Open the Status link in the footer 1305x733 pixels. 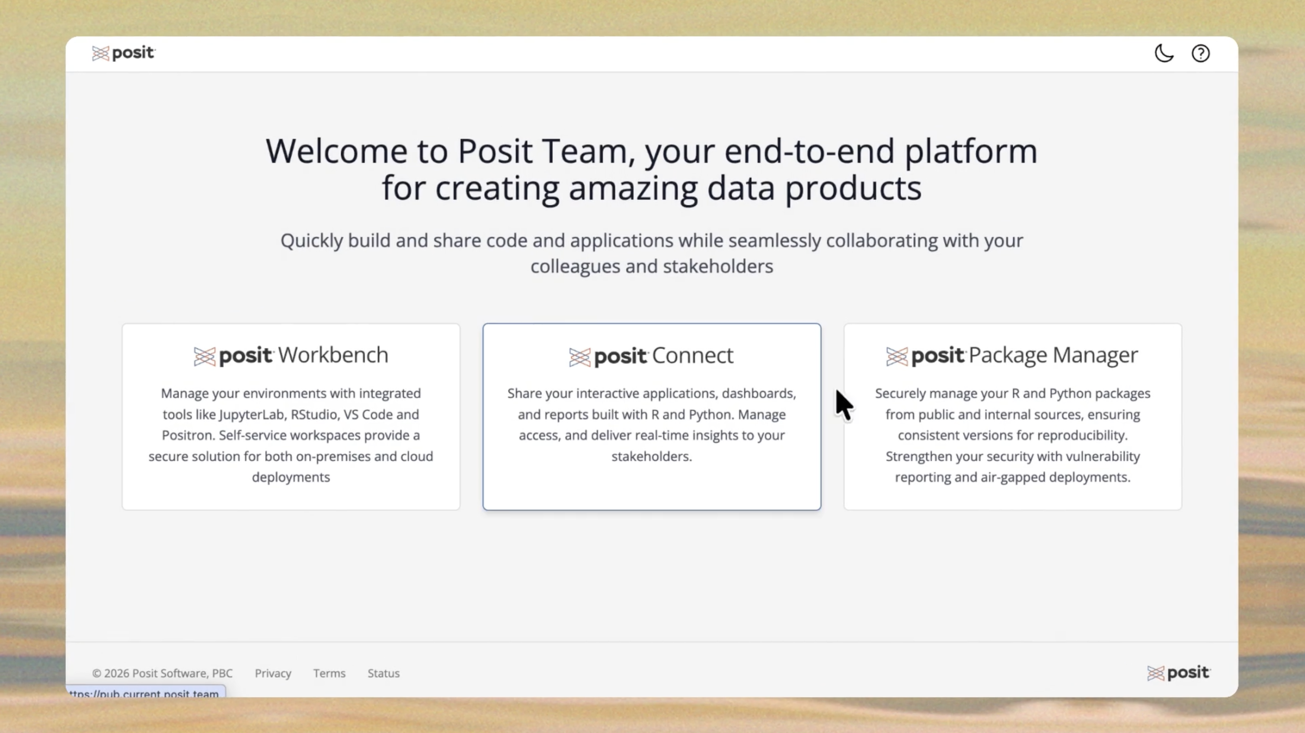384,673
